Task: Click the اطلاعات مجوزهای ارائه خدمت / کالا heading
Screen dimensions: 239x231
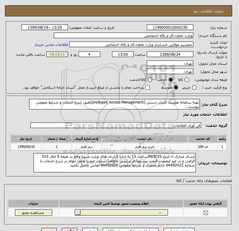Action: [x=204, y=181]
